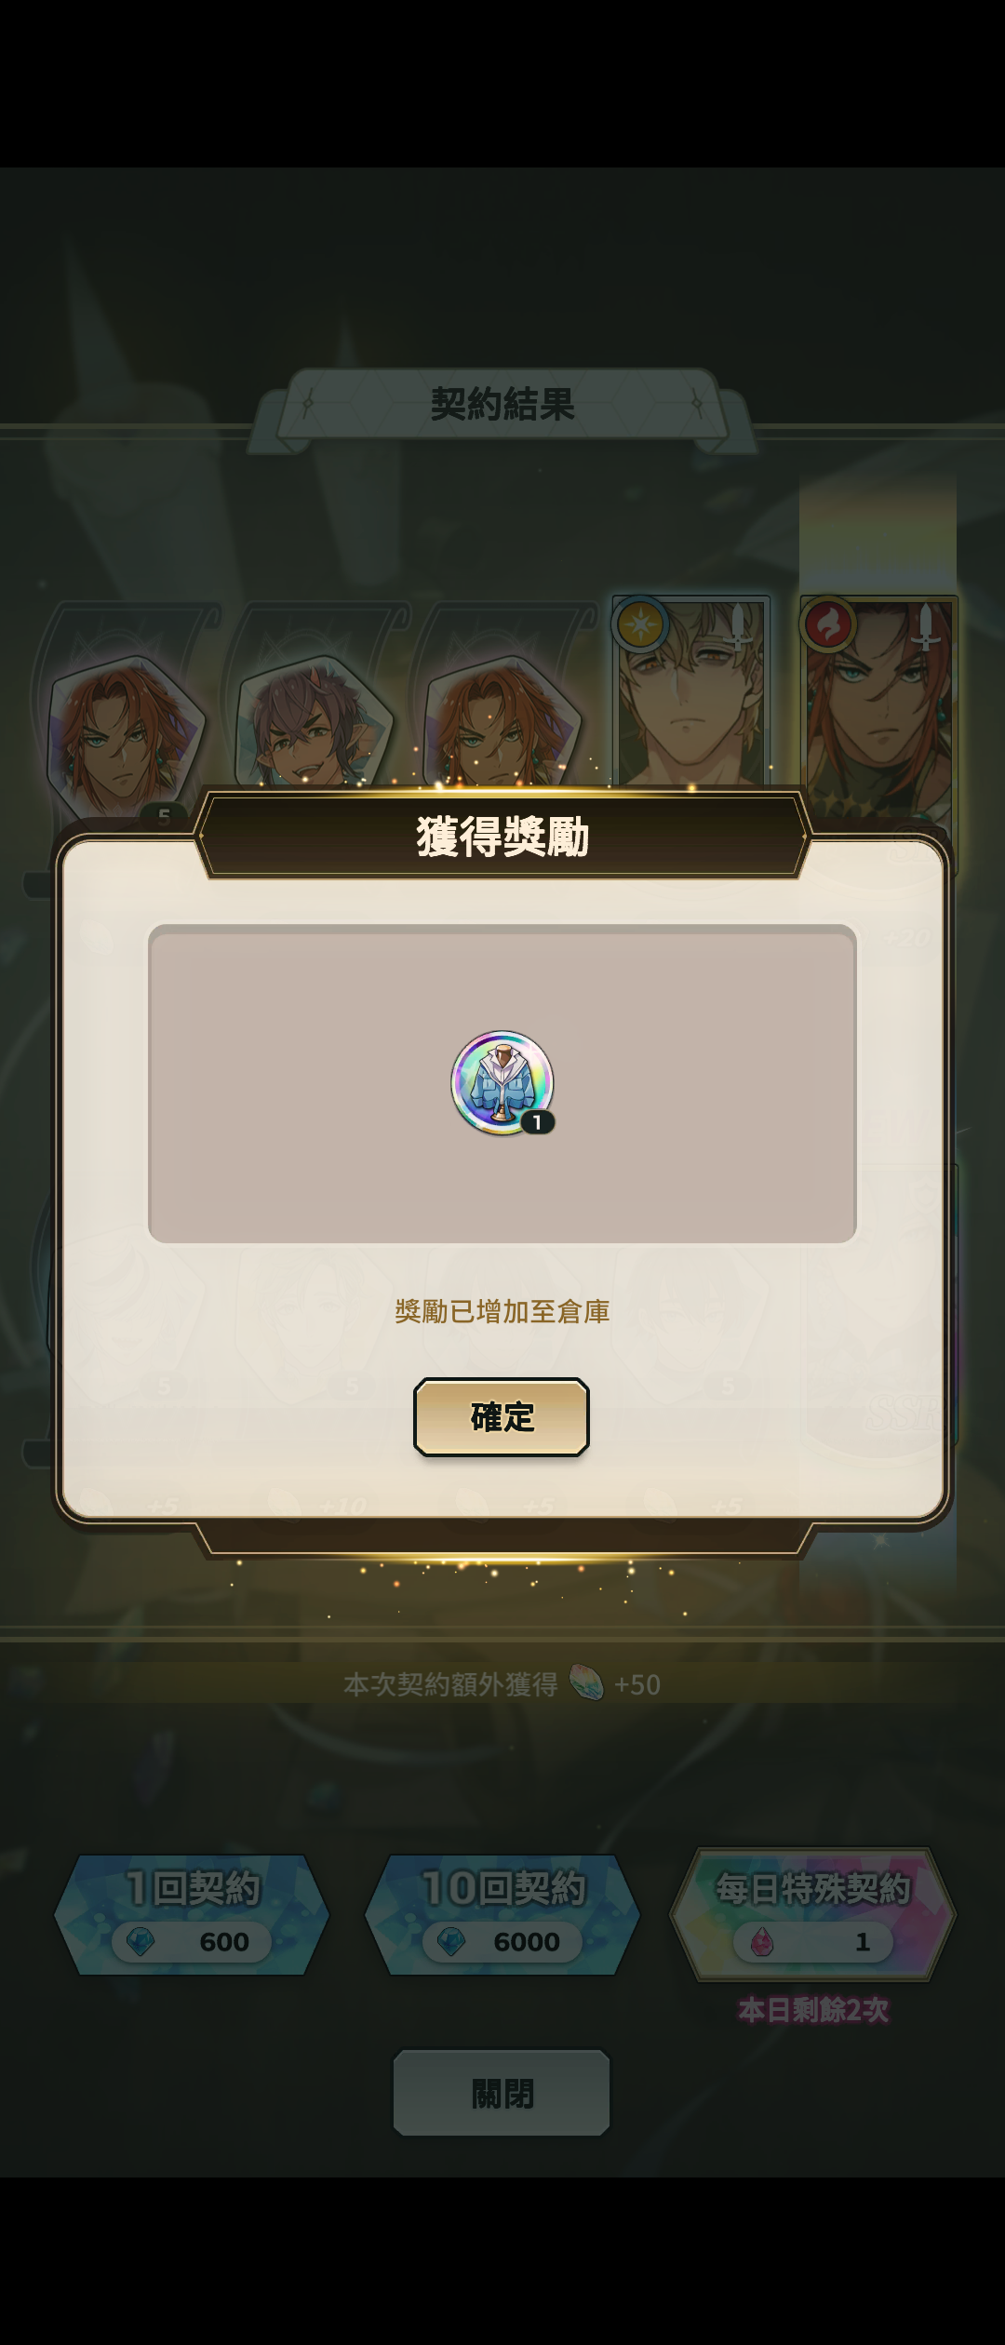Click the pink drop icon on daily contract
Screen dimensions: 1005x2345
pos(762,1941)
